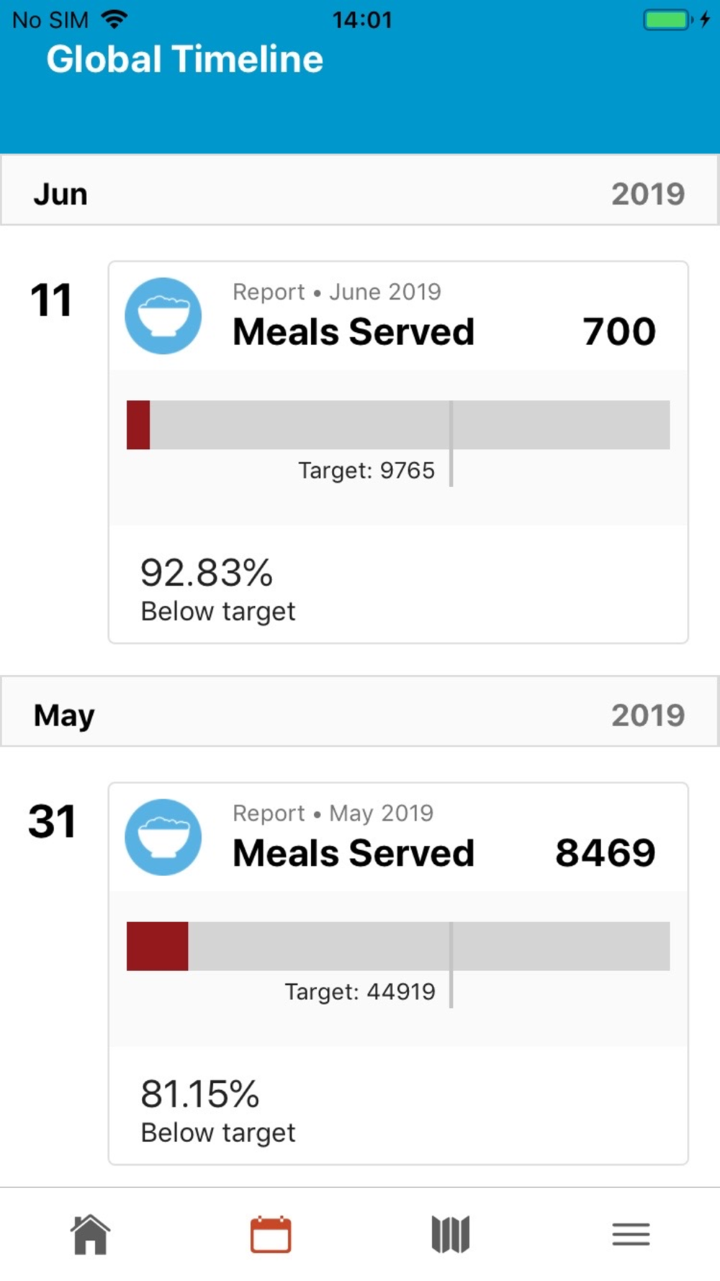Open the May 2019 Meals Served report
720x1281 pixels.
point(398,973)
